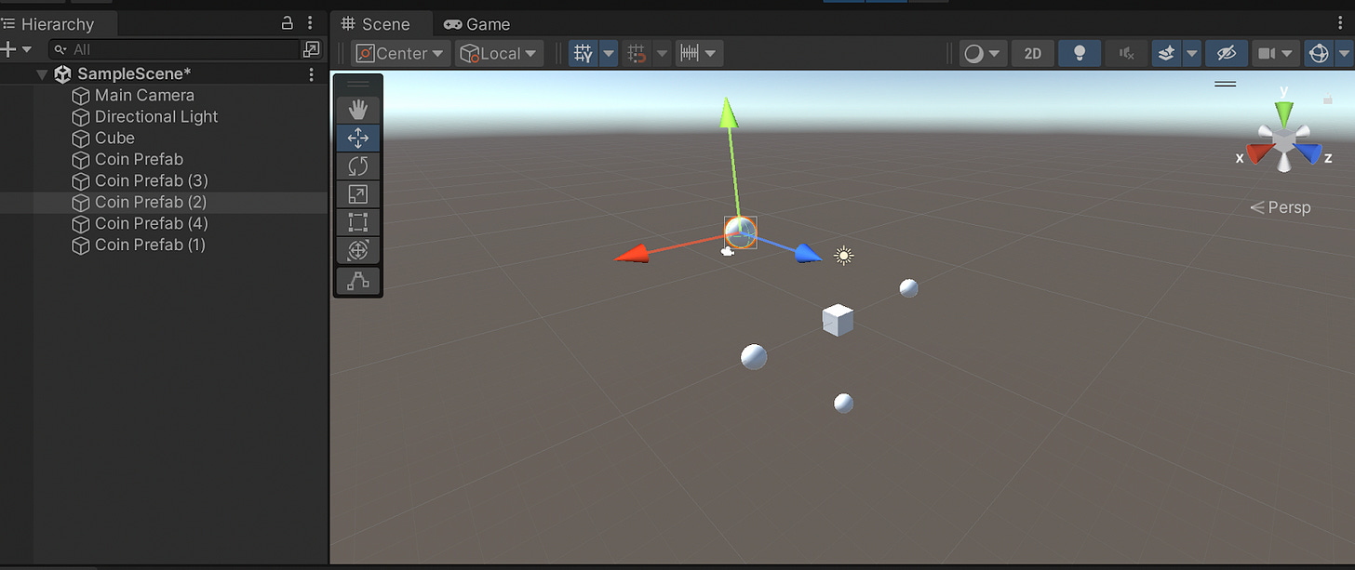Open the scene camera settings dropdown
This screenshot has width=1355, height=570.
pyautogui.click(x=1276, y=54)
